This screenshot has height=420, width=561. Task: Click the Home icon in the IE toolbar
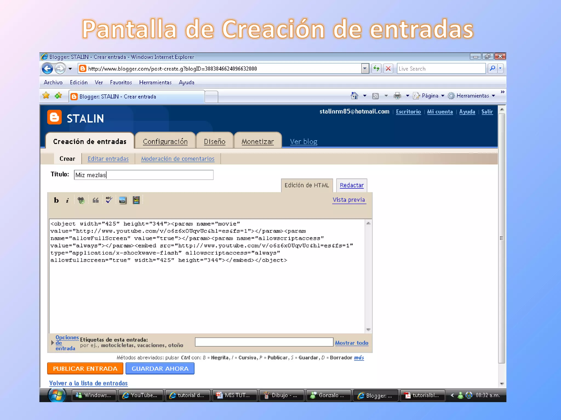tap(354, 96)
